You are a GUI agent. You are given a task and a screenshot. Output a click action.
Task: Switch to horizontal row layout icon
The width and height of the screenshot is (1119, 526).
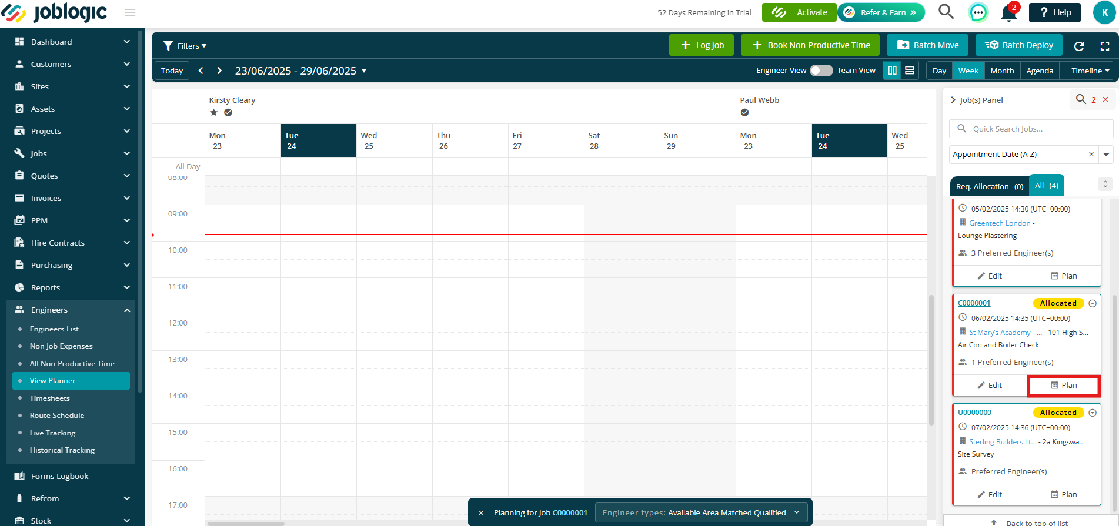tap(910, 71)
